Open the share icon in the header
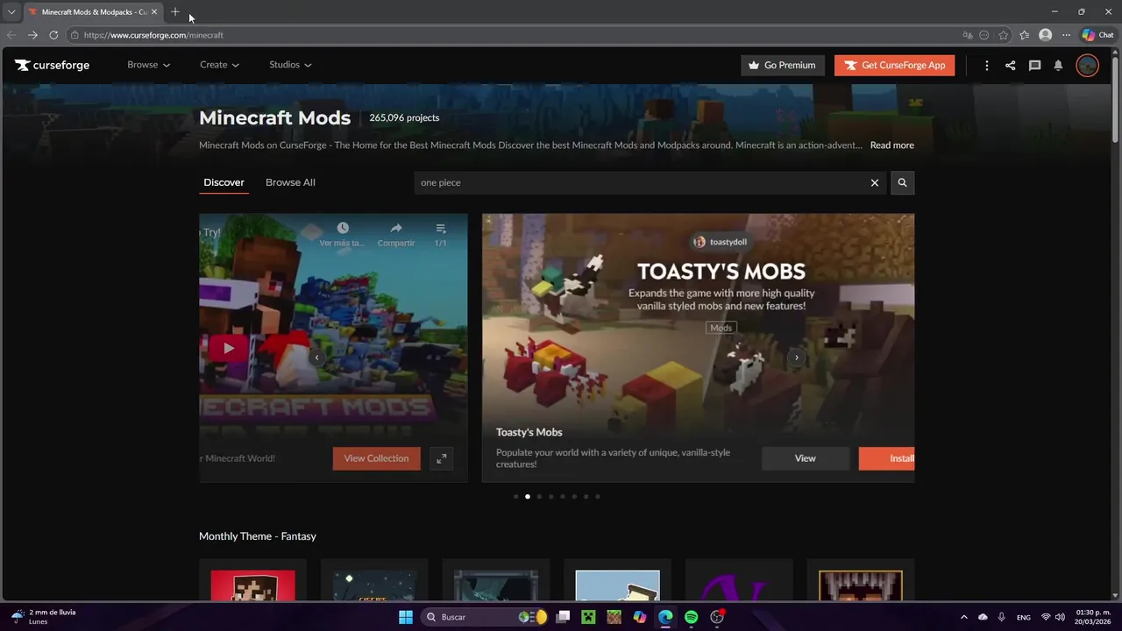1122x631 pixels. pyautogui.click(x=1011, y=65)
